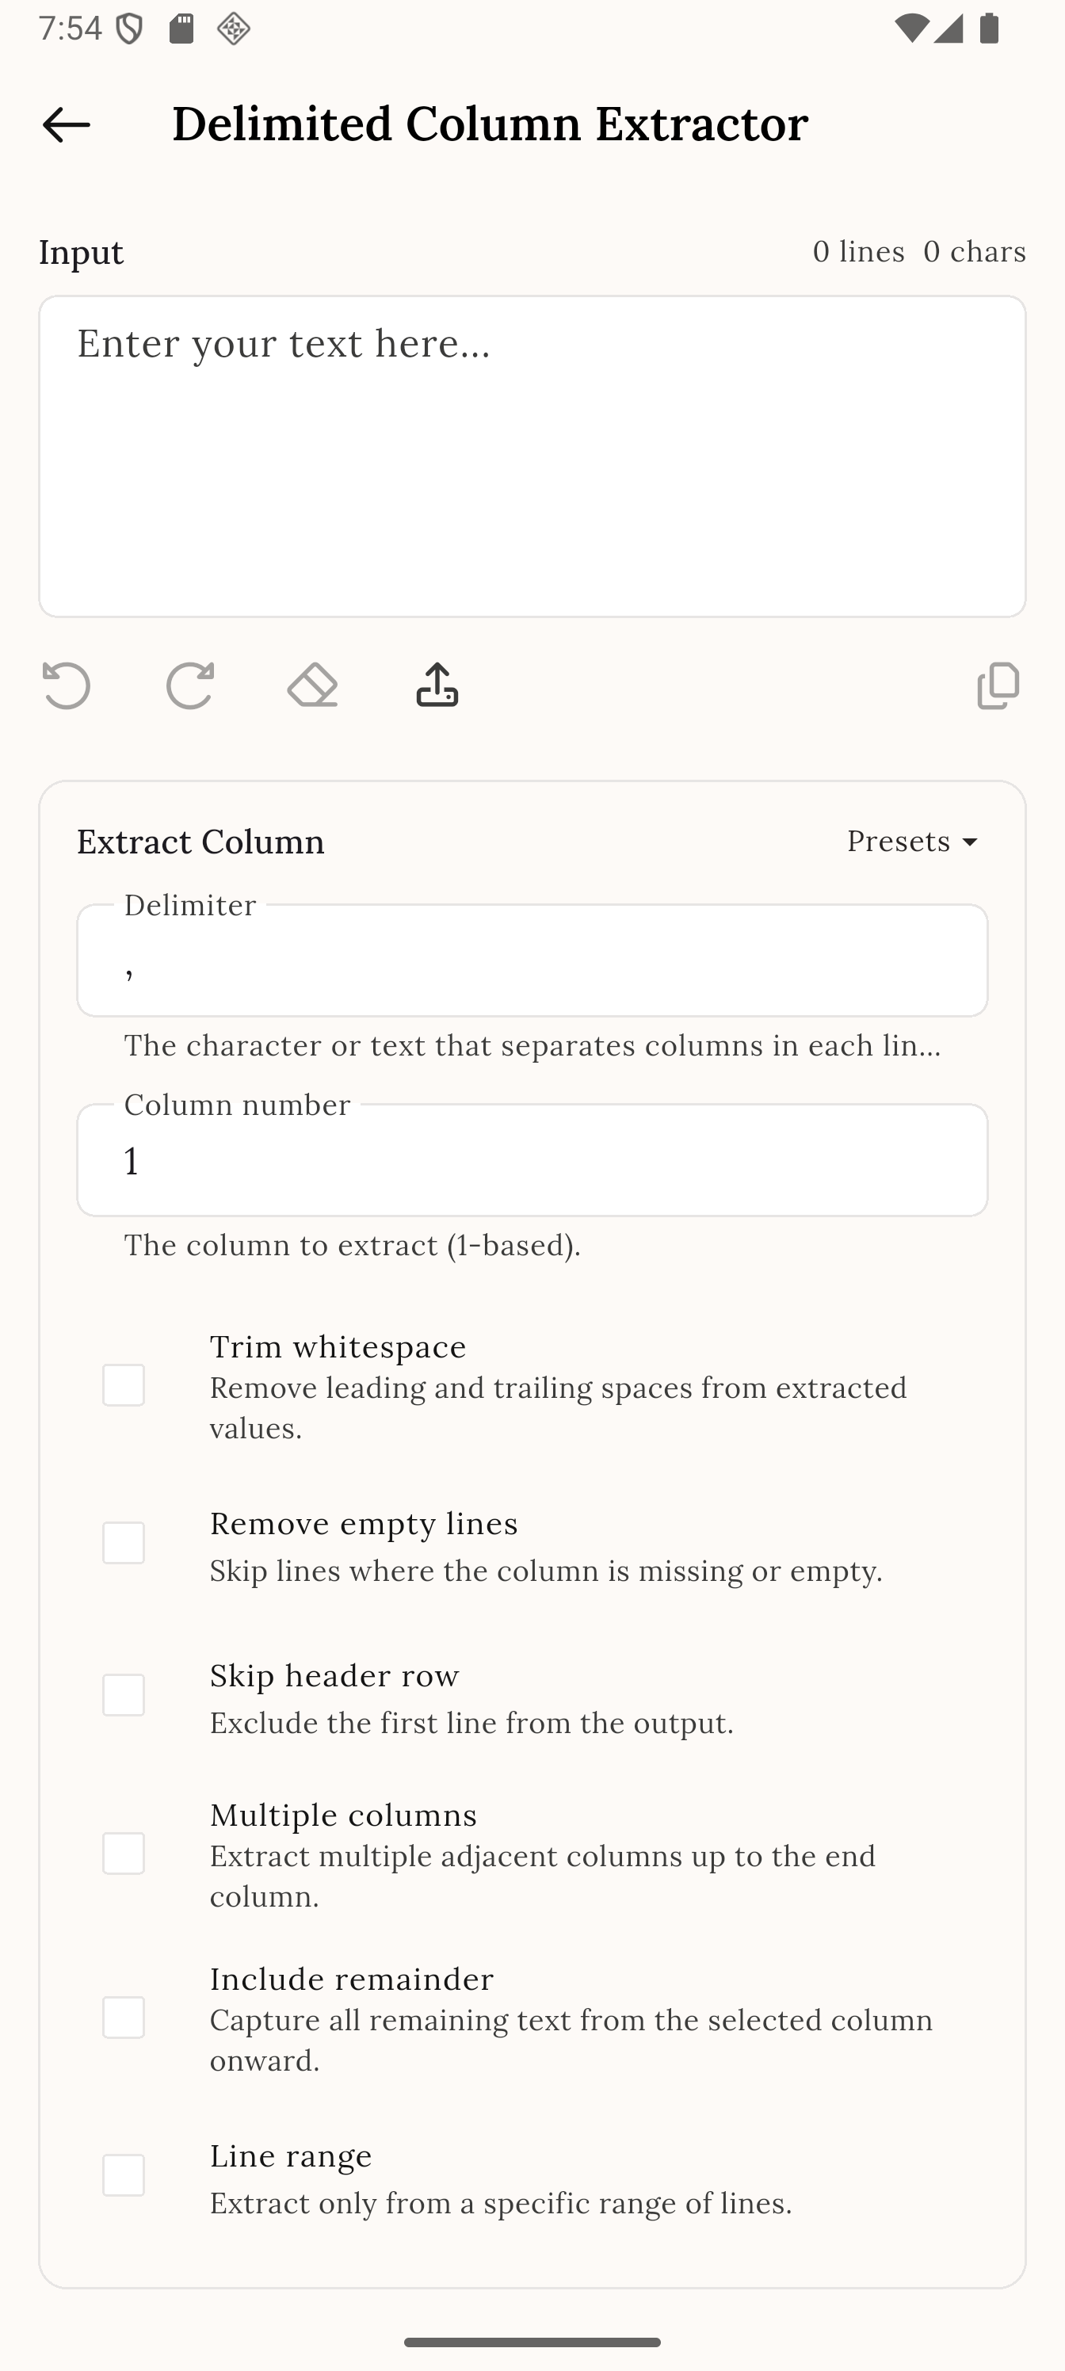Open the Presets dropdown
This screenshot has width=1065, height=2371.
911,840
